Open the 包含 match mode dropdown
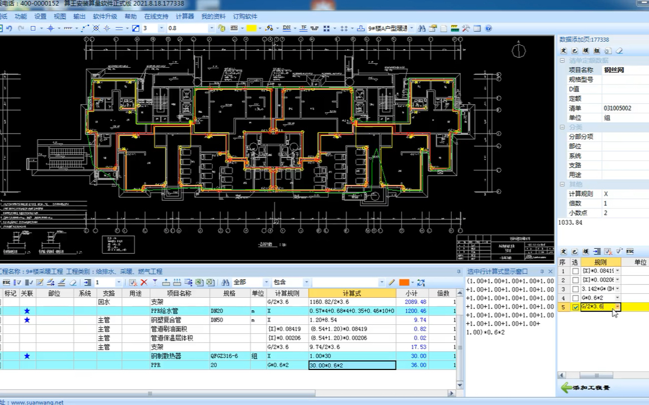This screenshot has width=649, height=405. (x=306, y=282)
